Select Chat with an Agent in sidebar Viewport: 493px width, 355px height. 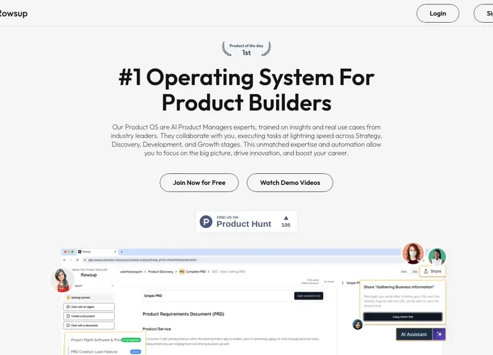tap(89, 306)
